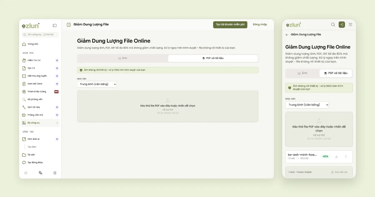Open the Tham khảo lương icon
The width and height of the screenshot is (375, 197).
point(24,92)
